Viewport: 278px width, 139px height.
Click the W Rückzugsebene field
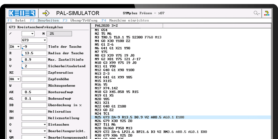click(34, 85)
